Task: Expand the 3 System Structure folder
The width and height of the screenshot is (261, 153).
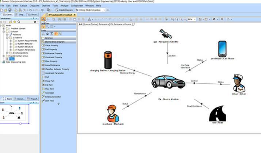Action: (x=11, y=47)
